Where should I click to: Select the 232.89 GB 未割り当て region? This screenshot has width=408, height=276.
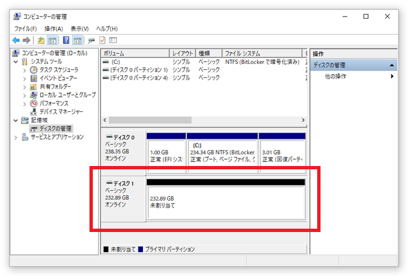(x=226, y=203)
